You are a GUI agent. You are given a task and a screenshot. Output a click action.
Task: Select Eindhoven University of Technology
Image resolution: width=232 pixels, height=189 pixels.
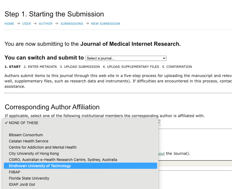pos(40,166)
